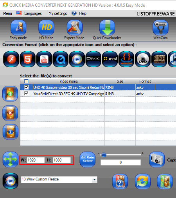176x198 pixels.
Task: Choose QuickTime conversion format icon
Action: pyautogui.click(x=61, y=59)
